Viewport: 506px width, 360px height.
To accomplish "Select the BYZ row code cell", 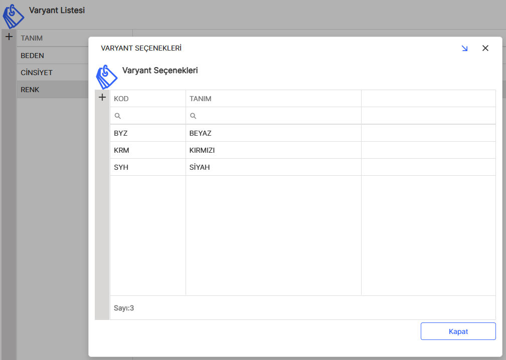I will tap(147, 133).
